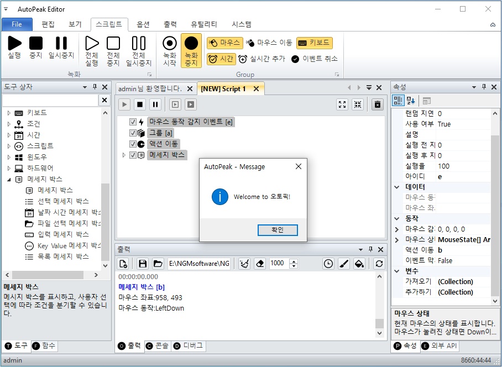Toggle 키보드 recording option
This screenshot has height=367, width=502.
point(315,43)
